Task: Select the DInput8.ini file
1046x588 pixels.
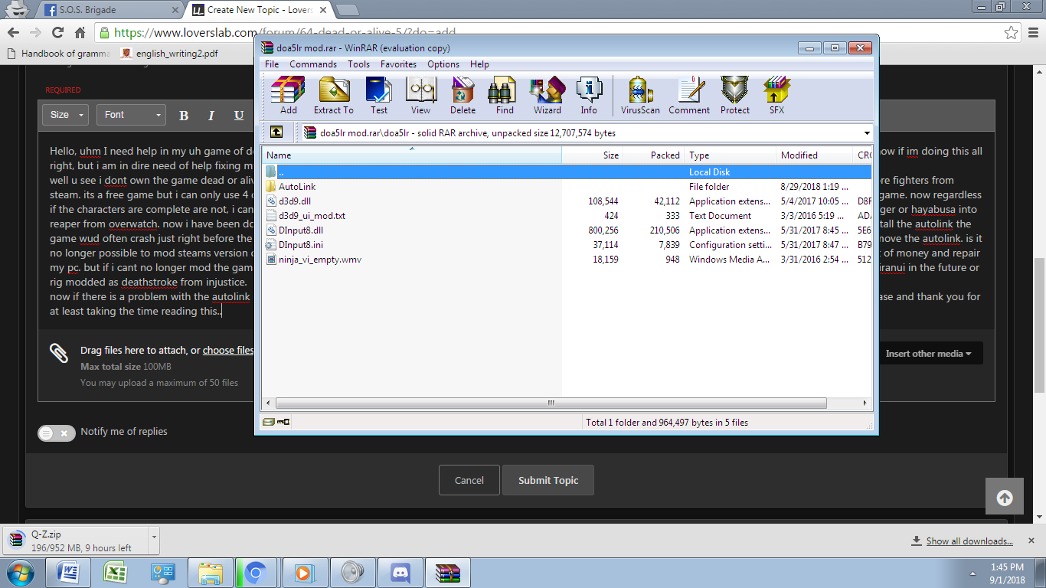Action: (x=567, y=245)
